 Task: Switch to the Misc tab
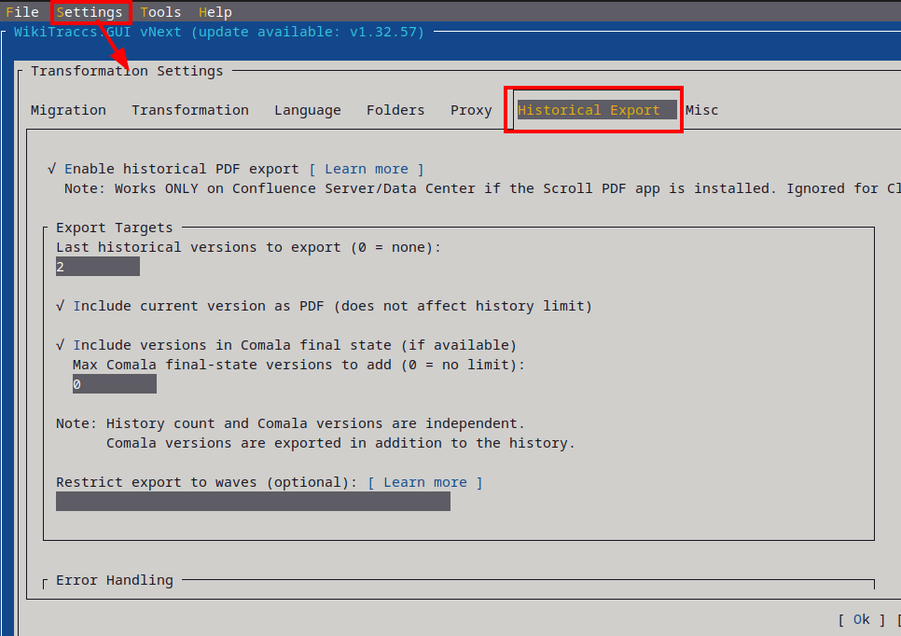click(x=701, y=110)
